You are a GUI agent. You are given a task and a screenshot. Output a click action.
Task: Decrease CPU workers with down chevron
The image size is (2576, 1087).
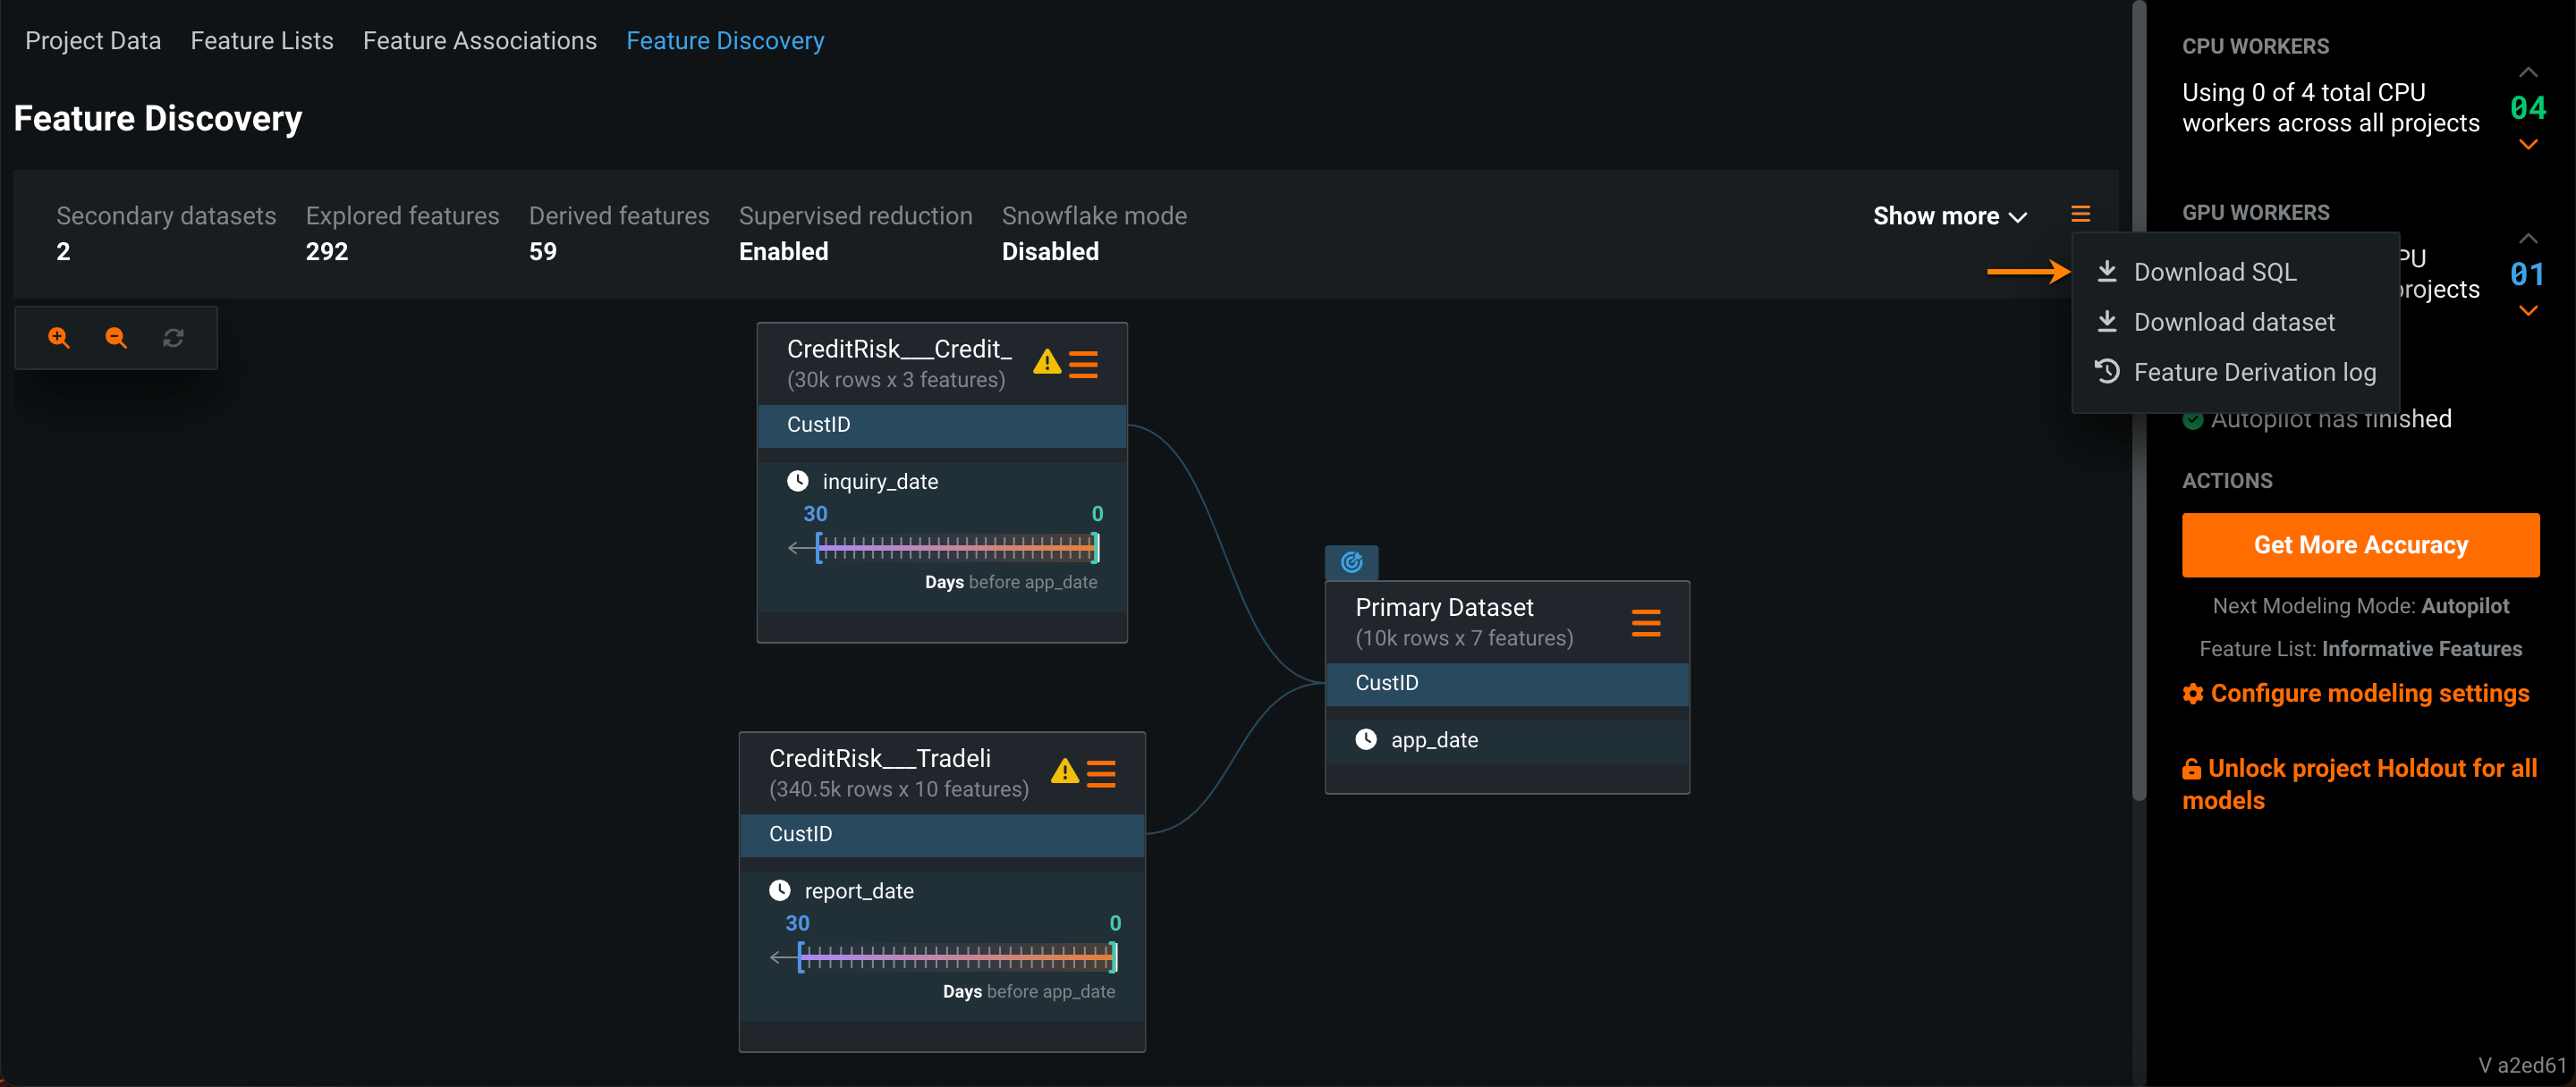tap(2527, 145)
